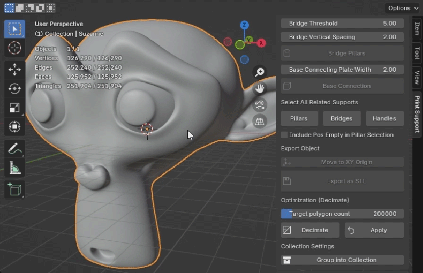
Task: Click the Decimate button
Action: pos(310,230)
